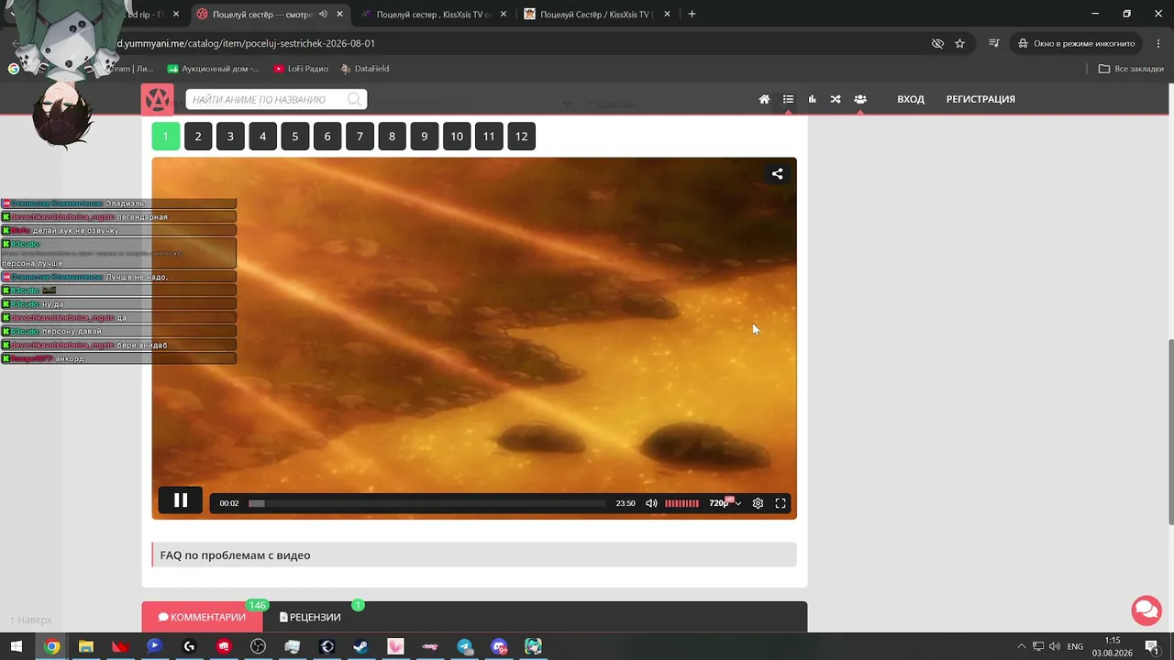Show hidden system tray icons
This screenshot has width=1174, height=660.
pos(1022,646)
